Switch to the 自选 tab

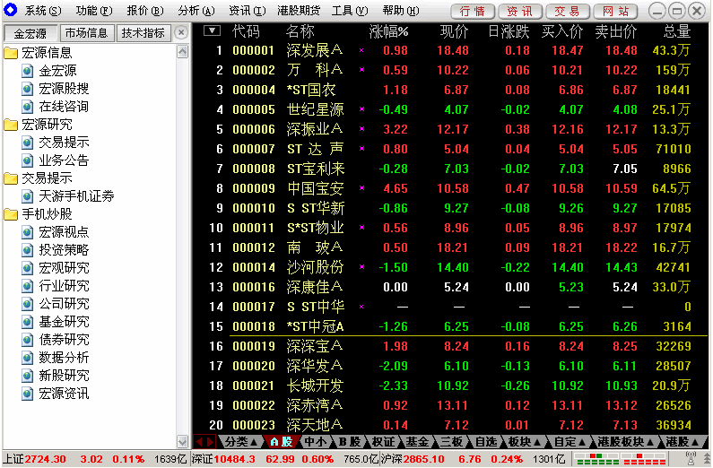pos(486,441)
